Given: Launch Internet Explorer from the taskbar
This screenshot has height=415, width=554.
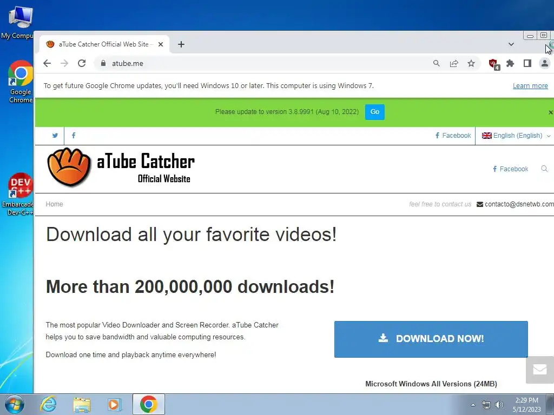Looking at the screenshot, I should coord(48,404).
